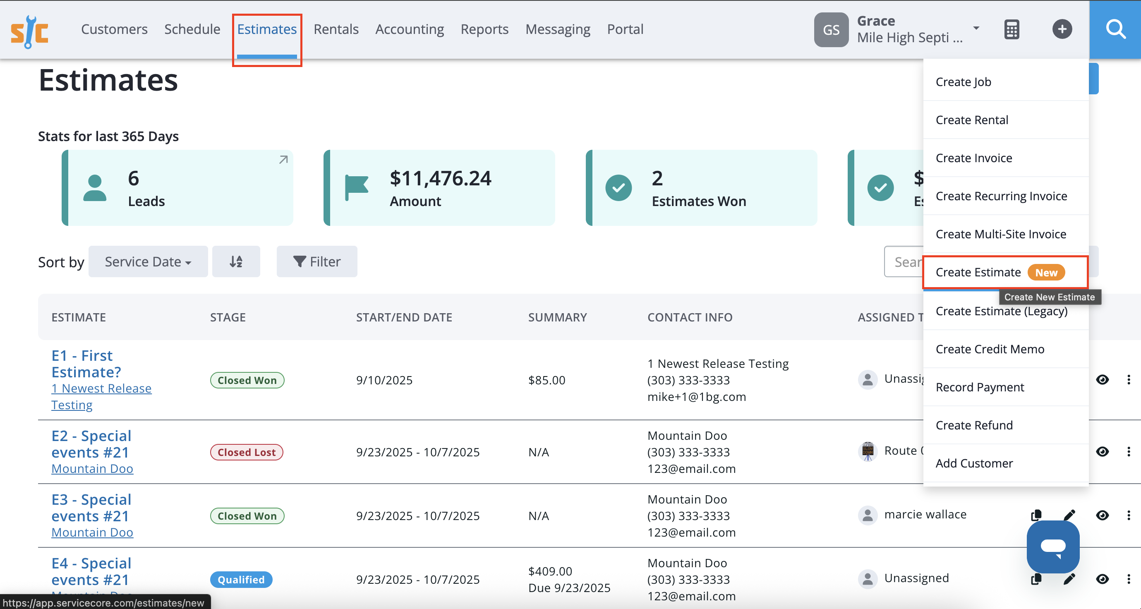Open the search magnifier icon
The width and height of the screenshot is (1141, 609).
pyautogui.click(x=1115, y=29)
